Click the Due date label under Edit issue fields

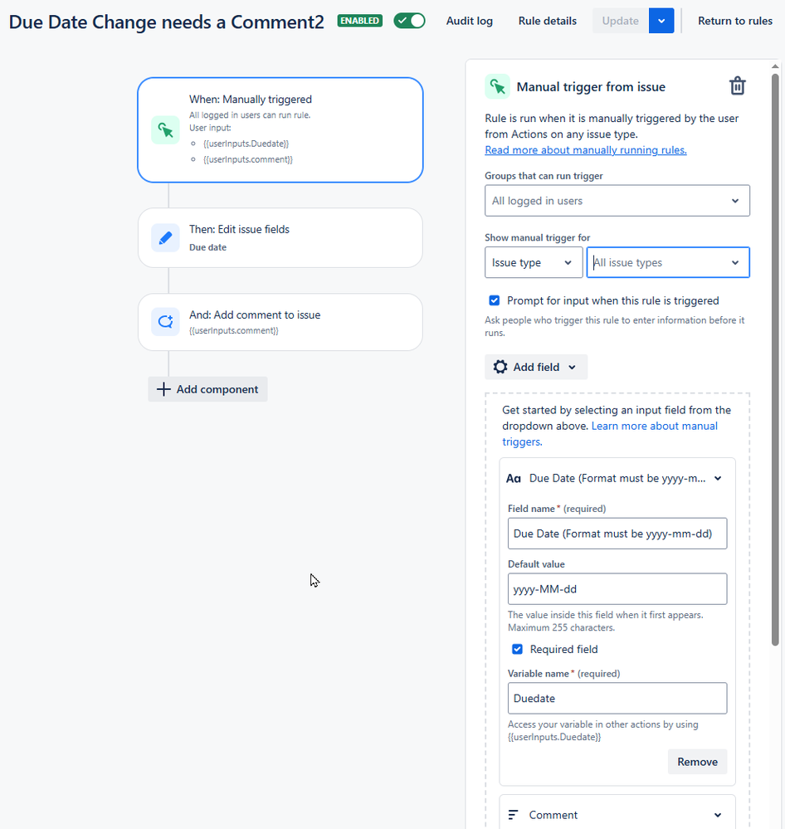pos(207,247)
